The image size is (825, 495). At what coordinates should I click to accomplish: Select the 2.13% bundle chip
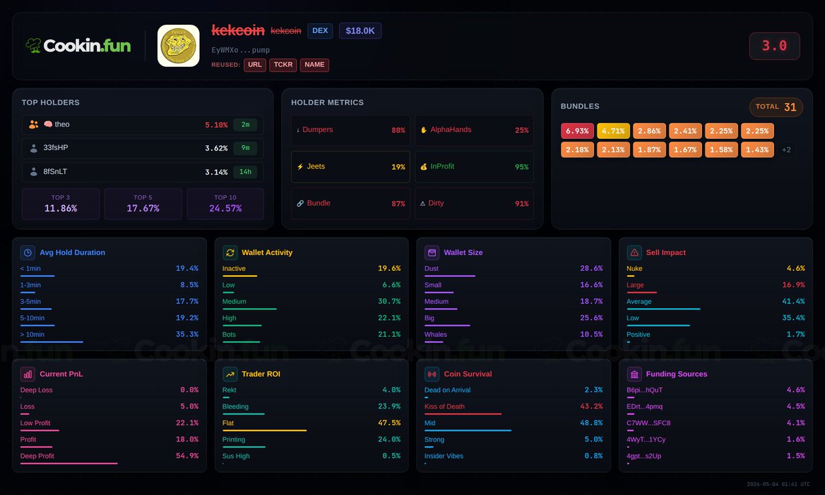point(613,150)
